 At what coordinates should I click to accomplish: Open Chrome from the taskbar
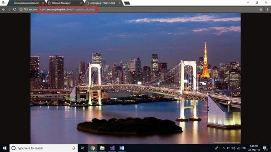click(93, 148)
